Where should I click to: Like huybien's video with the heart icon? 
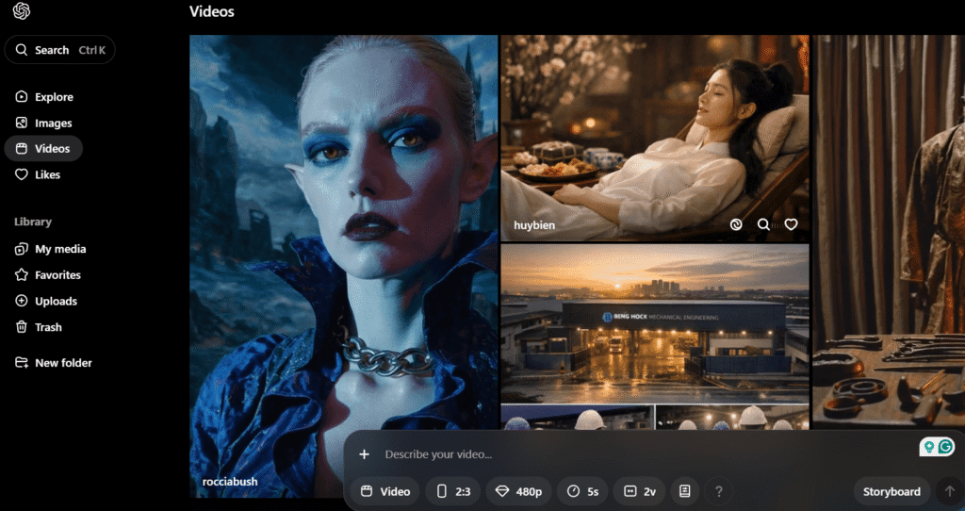tap(791, 224)
